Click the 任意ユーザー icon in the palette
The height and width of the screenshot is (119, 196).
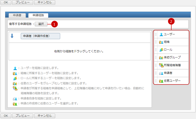click(x=161, y=81)
